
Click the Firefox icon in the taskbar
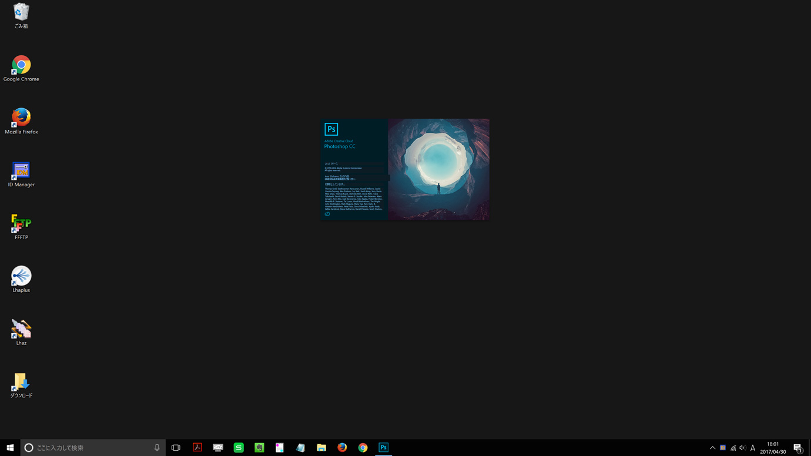[342, 448]
